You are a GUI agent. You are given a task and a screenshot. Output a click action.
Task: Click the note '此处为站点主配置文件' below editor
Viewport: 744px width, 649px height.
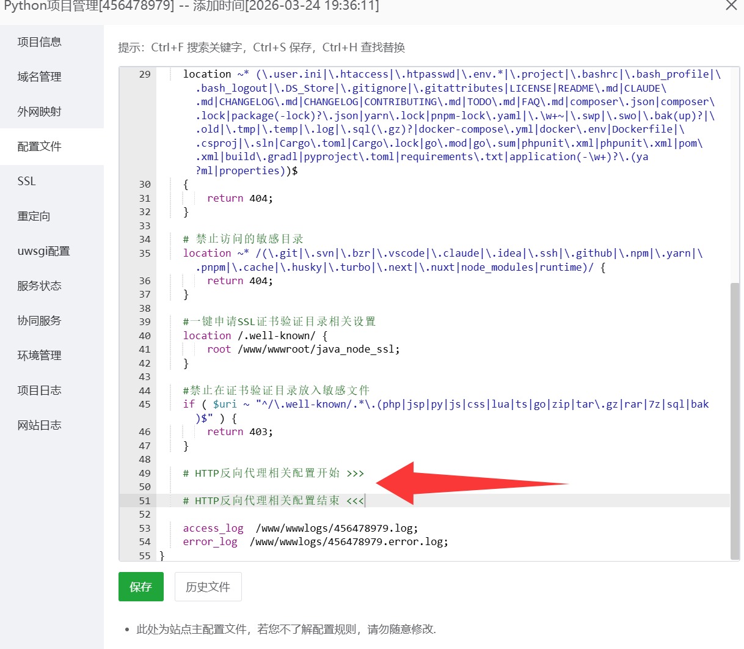coord(286,629)
